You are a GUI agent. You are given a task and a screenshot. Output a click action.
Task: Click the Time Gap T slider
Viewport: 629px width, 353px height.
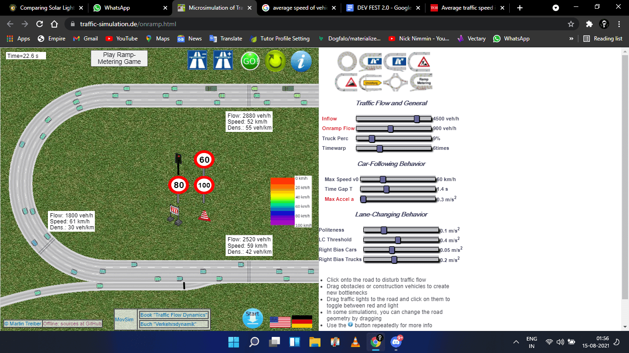pyautogui.click(x=398, y=189)
